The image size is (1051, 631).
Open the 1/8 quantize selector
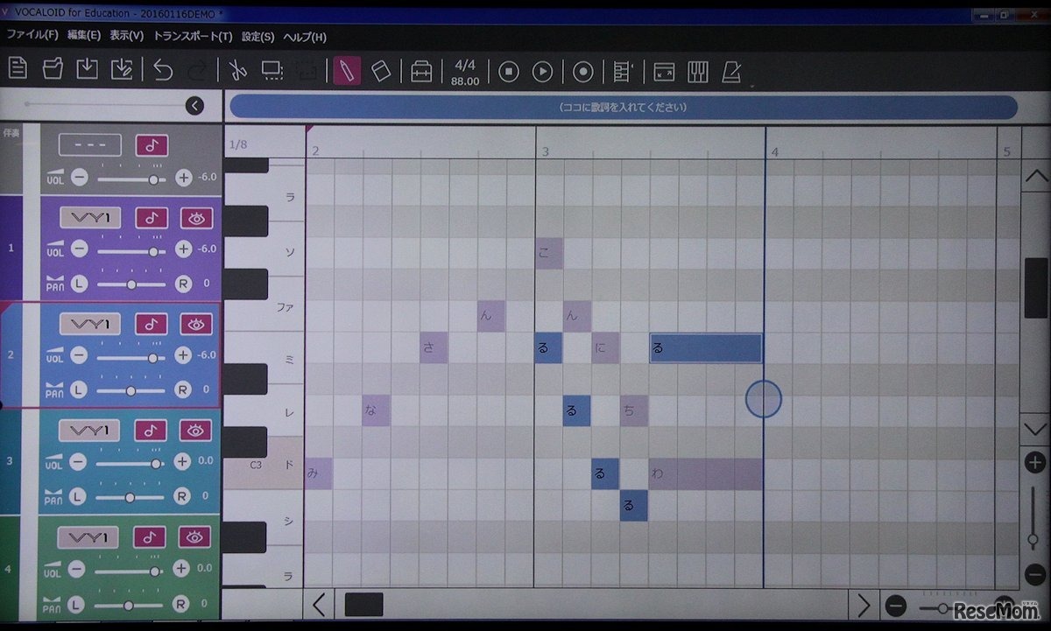pyautogui.click(x=238, y=144)
